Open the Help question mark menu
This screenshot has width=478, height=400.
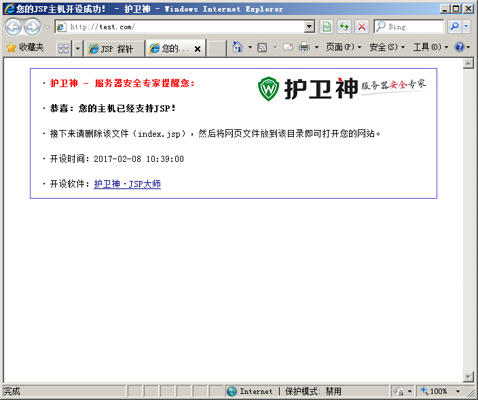click(462, 48)
